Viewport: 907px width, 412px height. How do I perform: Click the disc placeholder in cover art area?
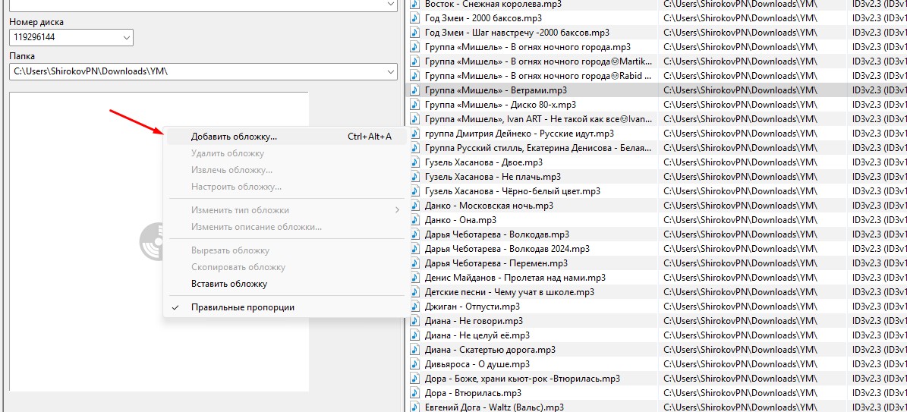152,241
